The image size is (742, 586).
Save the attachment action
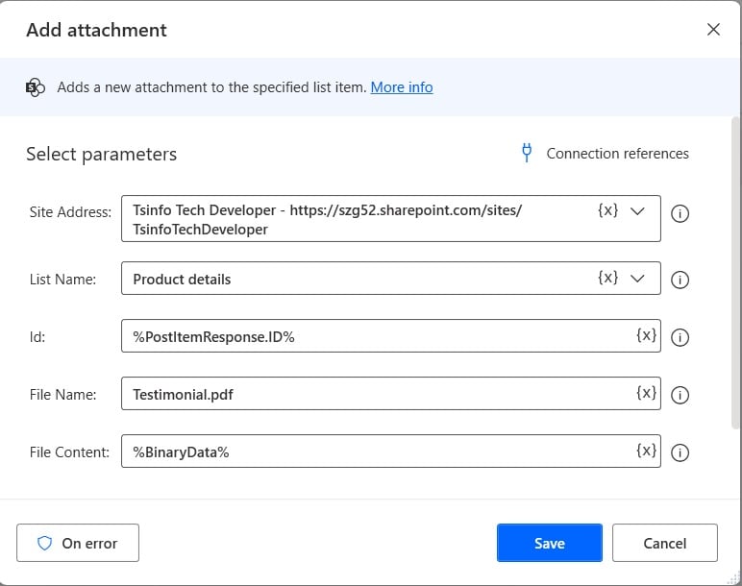click(x=550, y=543)
